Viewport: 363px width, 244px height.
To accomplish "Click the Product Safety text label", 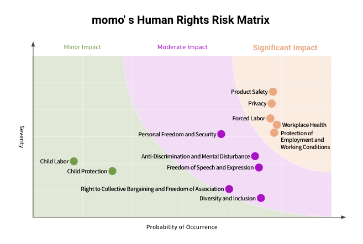I will 249,92.
